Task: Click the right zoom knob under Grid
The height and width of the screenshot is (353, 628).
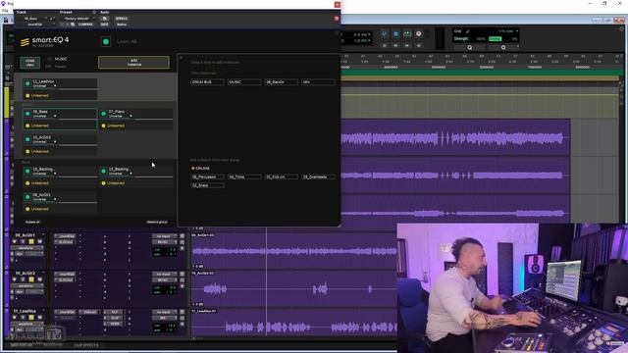Action: tap(503, 48)
